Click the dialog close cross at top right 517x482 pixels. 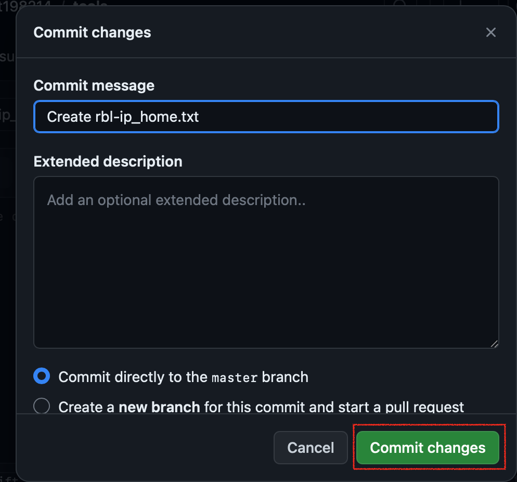(x=490, y=32)
